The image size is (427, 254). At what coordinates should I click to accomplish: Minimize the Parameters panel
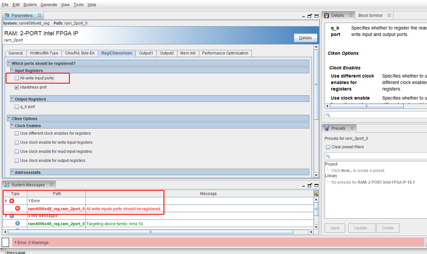click(303, 16)
